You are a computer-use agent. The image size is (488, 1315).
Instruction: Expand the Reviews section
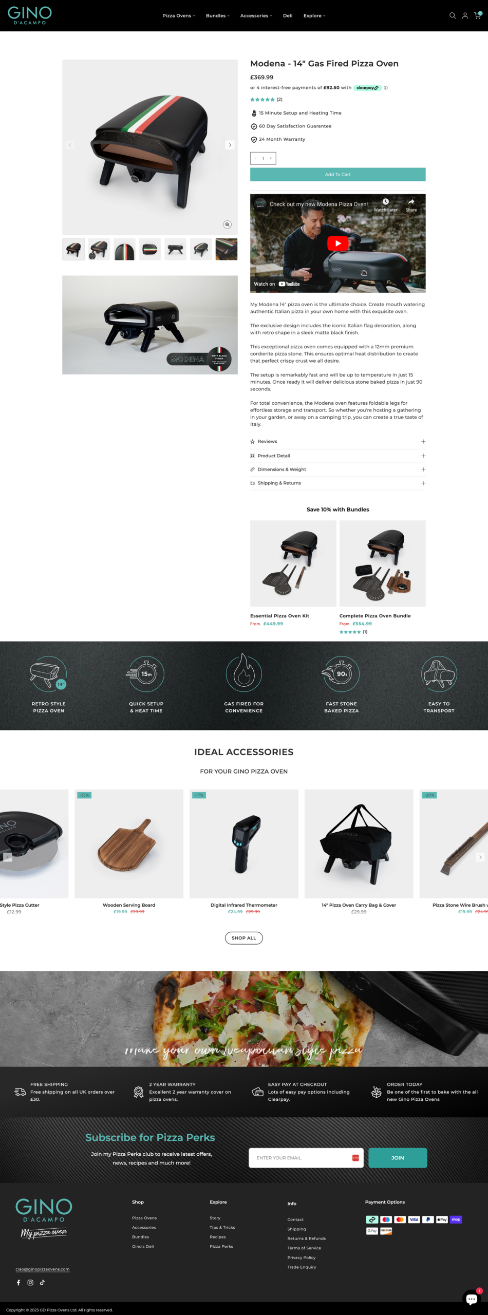click(x=337, y=442)
